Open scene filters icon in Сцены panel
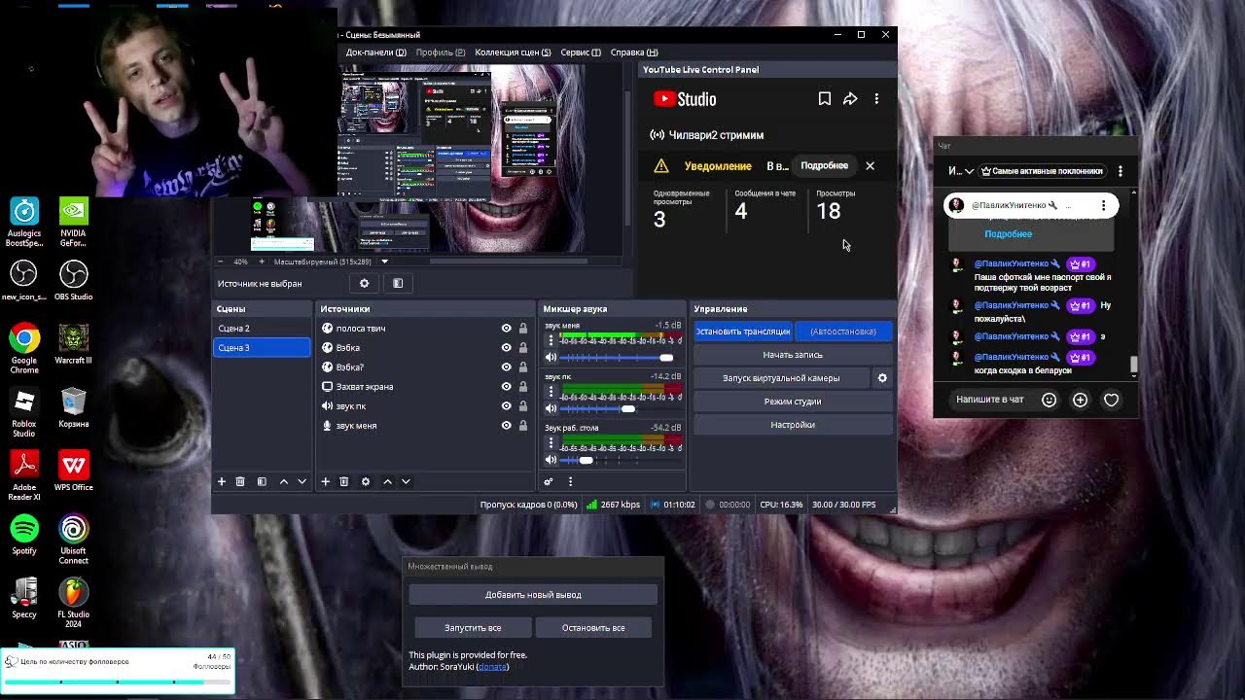This screenshot has width=1245, height=700. (262, 481)
